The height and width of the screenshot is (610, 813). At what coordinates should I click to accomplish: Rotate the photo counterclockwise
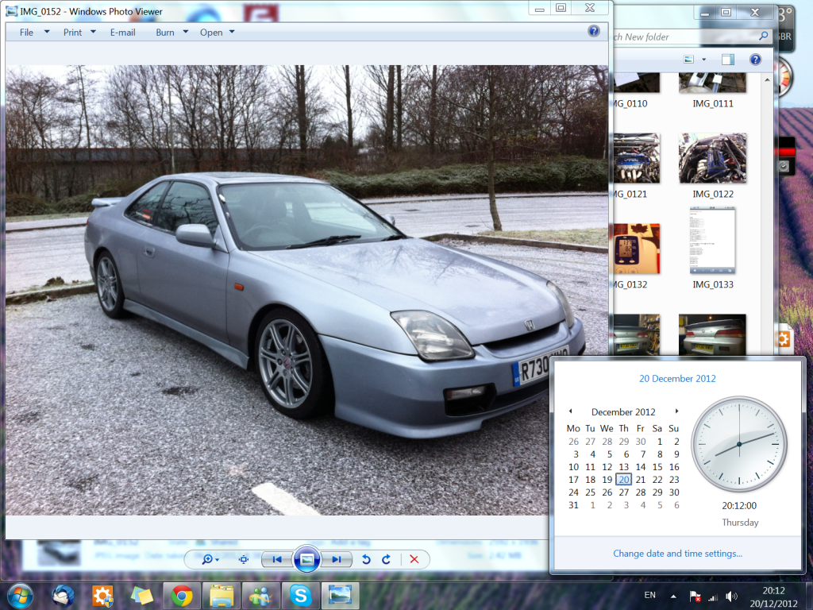pyautogui.click(x=366, y=559)
